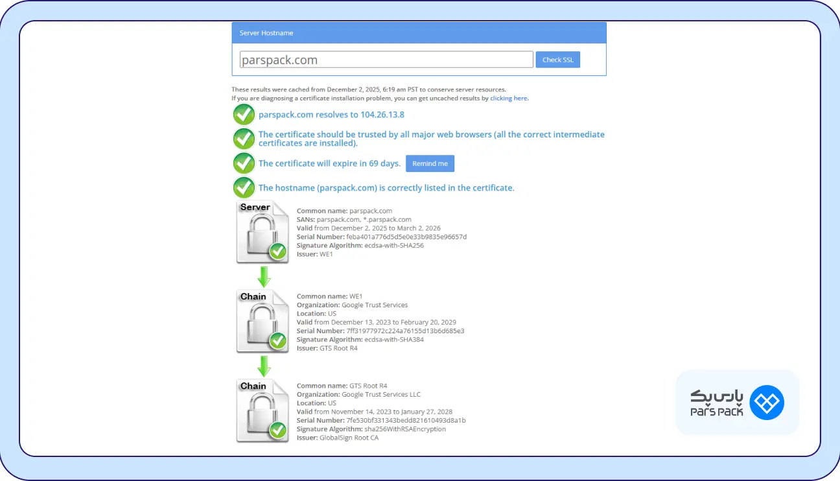Select "The hostname (parspack.com) is correctly listed" text

click(386, 188)
